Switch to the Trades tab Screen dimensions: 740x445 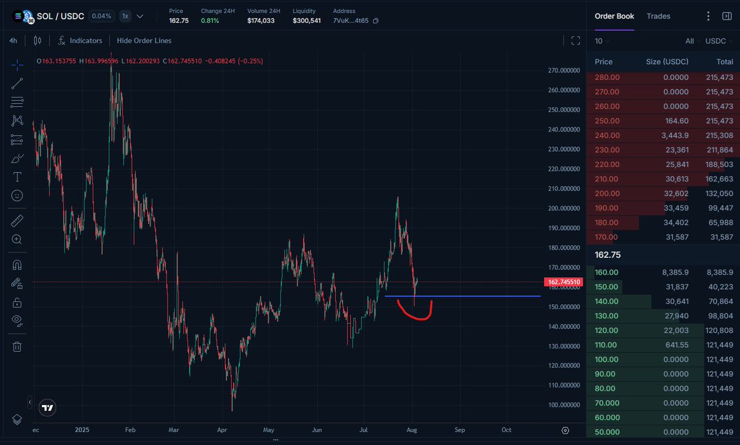658,16
